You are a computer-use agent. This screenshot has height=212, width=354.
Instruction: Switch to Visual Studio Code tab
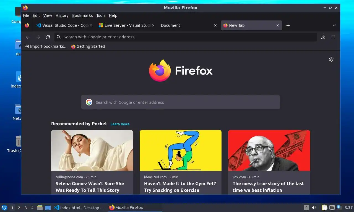pos(64,25)
